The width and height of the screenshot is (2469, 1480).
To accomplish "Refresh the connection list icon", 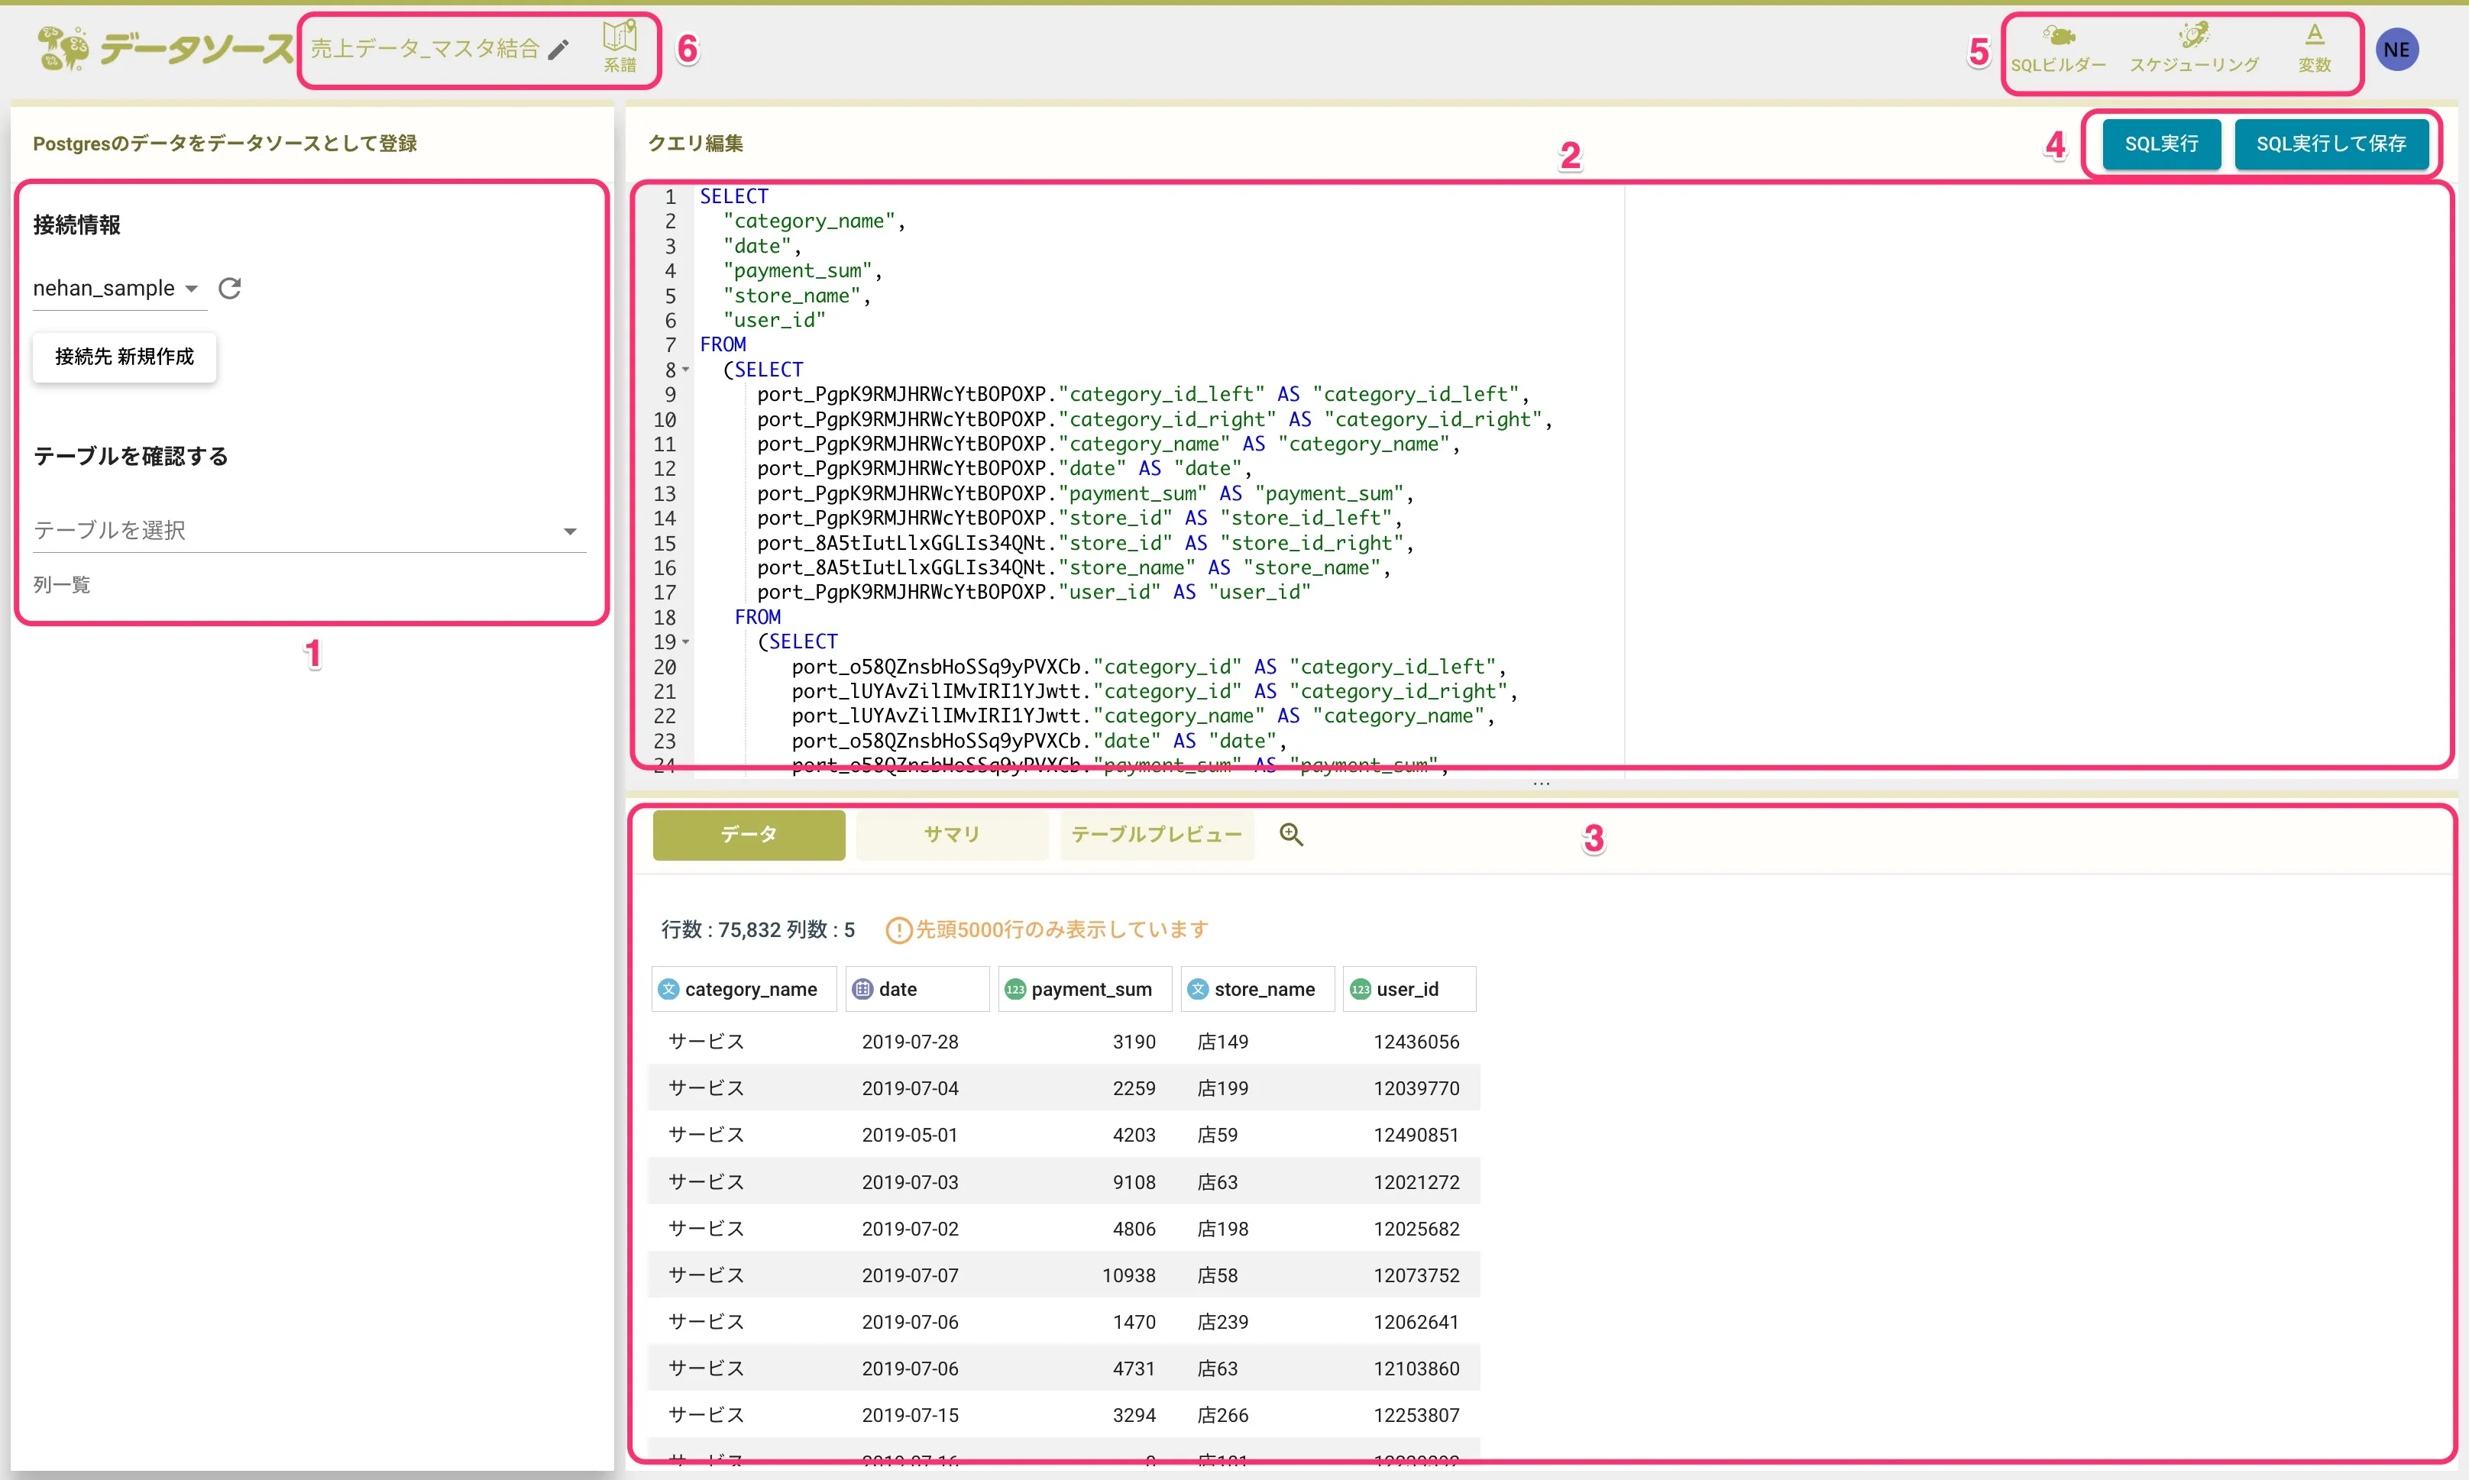I will click(229, 288).
